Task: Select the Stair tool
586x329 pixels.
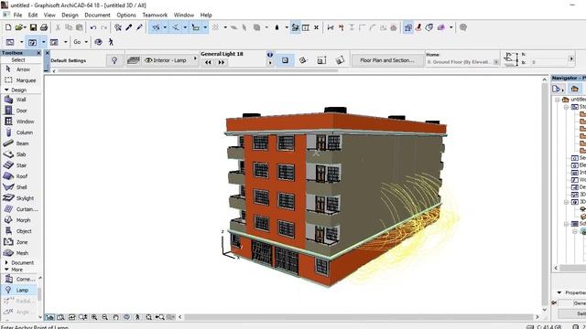Action: coord(21,165)
